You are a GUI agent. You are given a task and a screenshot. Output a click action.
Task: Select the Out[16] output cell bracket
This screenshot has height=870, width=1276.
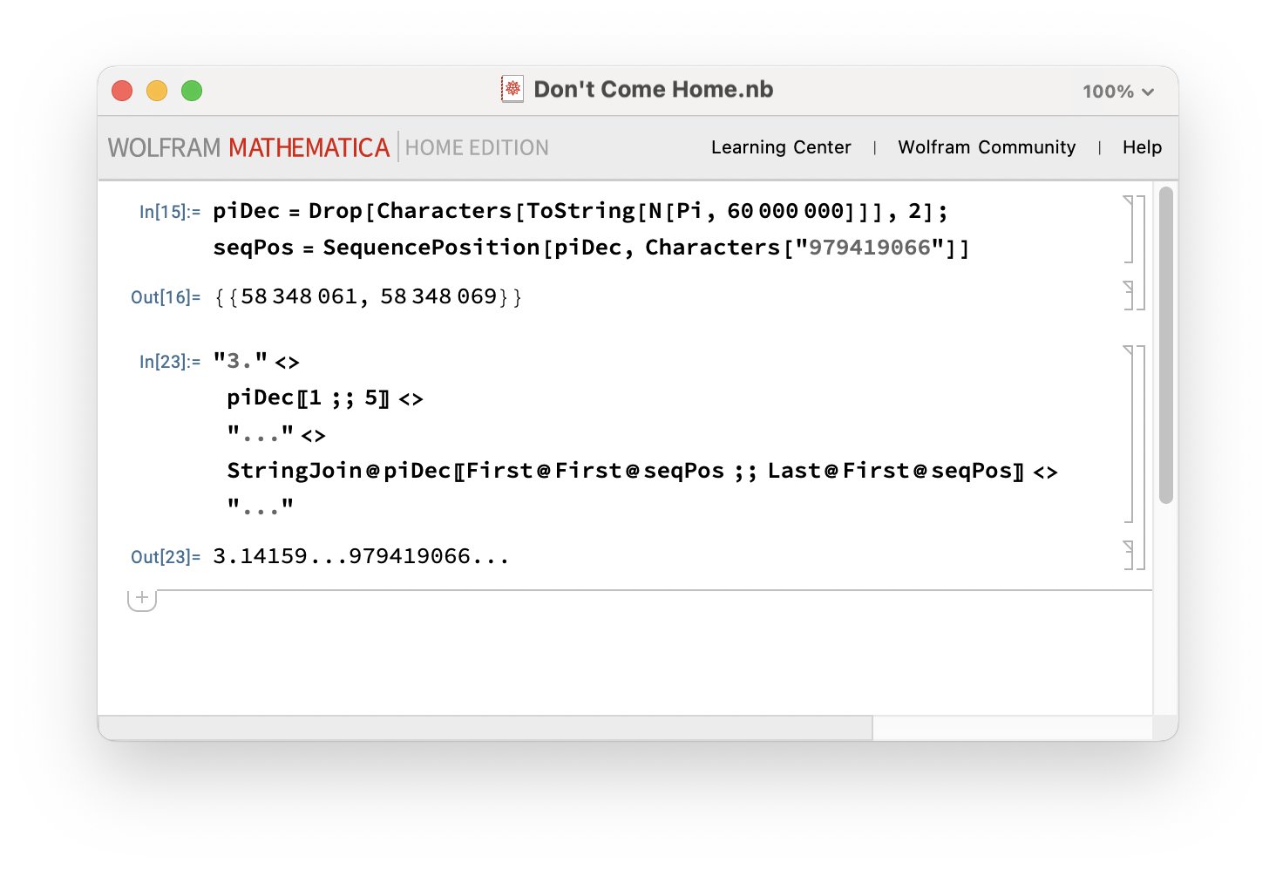click(1130, 296)
